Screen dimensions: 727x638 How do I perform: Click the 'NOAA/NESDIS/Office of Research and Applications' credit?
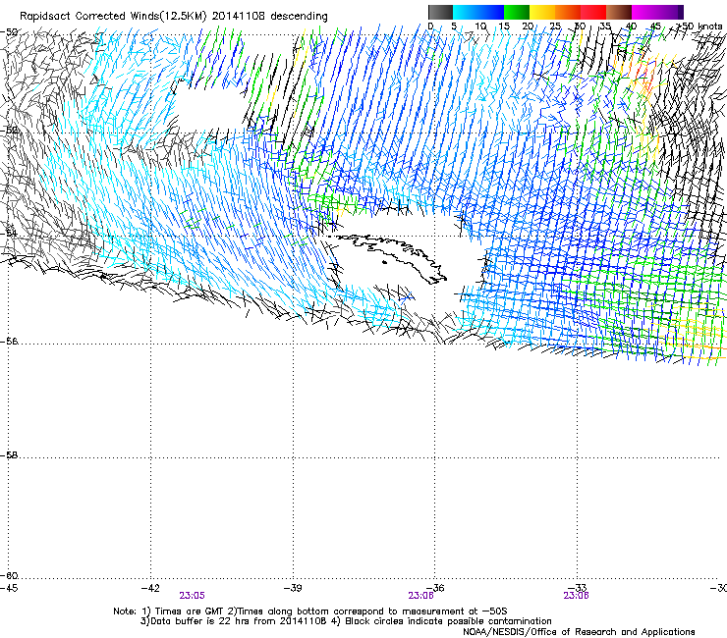click(579, 632)
